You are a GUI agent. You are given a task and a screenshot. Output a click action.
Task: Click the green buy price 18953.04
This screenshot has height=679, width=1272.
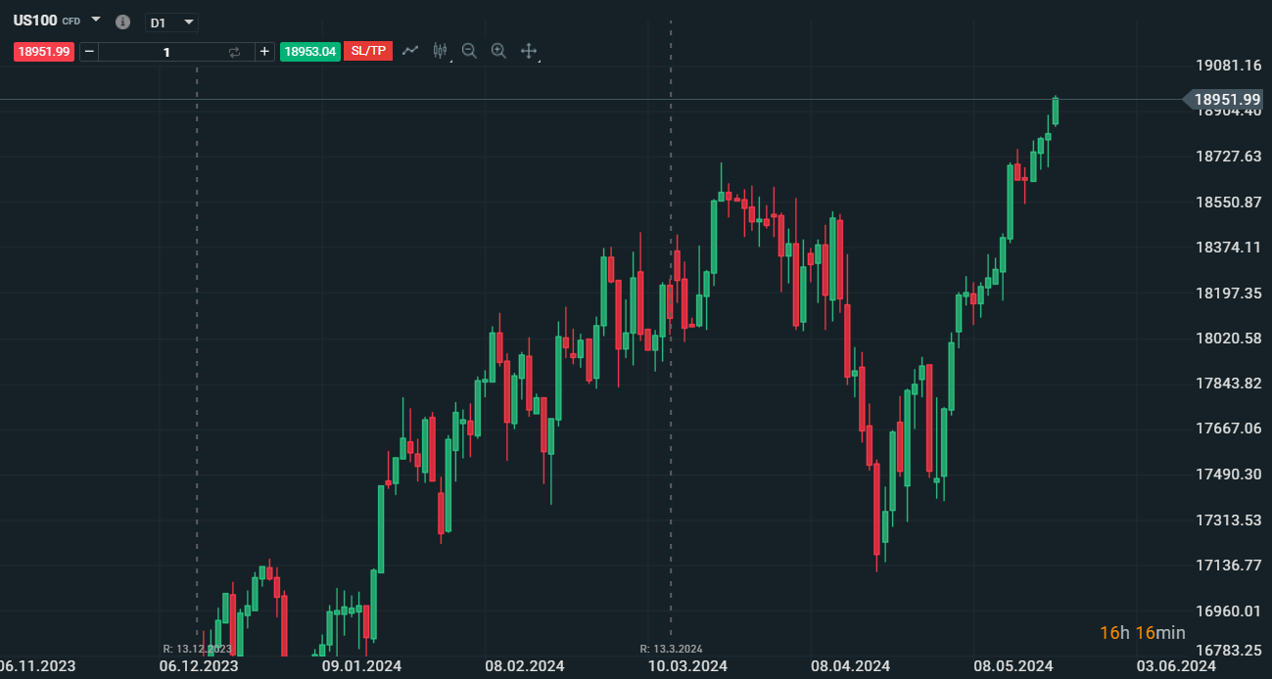310,52
